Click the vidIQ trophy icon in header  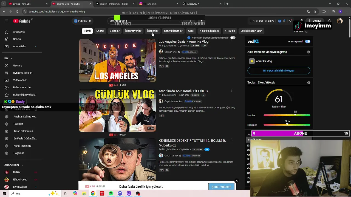click(x=290, y=21)
